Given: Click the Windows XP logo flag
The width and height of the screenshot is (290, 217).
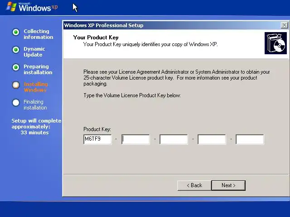Looking at the screenshot, I should (11, 7).
